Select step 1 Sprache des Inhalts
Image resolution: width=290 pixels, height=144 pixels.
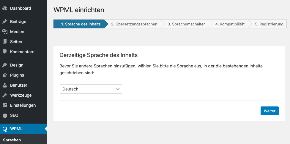[81, 24]
